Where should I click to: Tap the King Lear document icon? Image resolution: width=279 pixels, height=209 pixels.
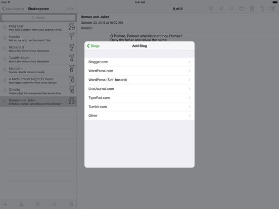click(5, 27)
